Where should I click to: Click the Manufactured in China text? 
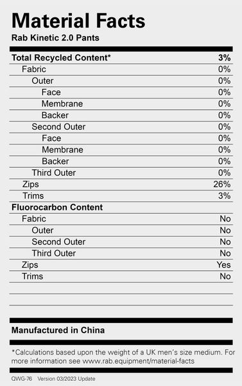click(58, 330)
